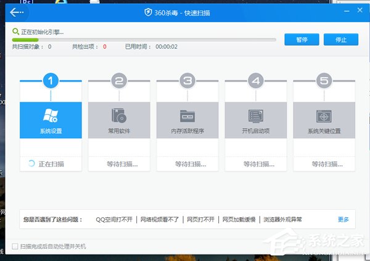Click the 系统设置 card label
370x261 pixels.
tap(51, 131)
